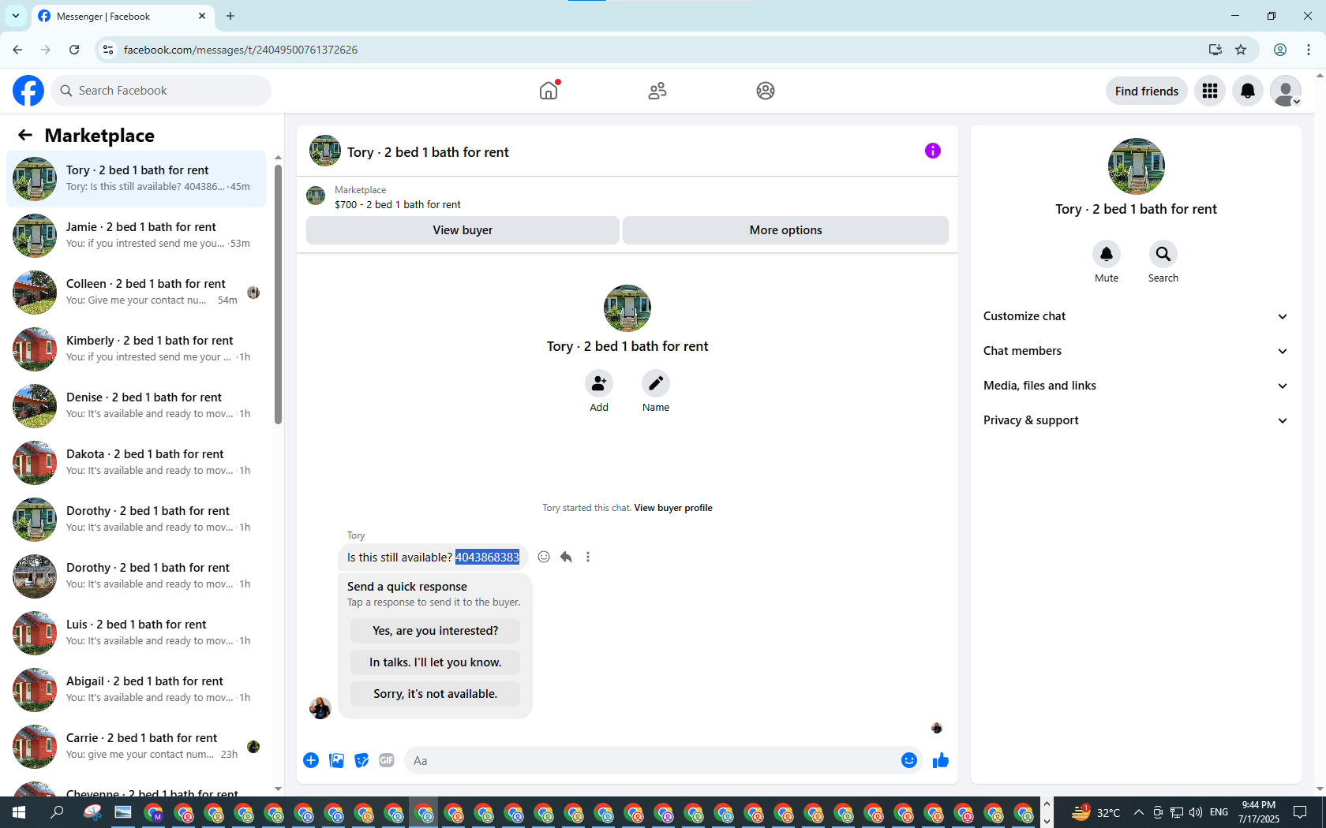Open the browser tab search dropdown

[16, 16]
